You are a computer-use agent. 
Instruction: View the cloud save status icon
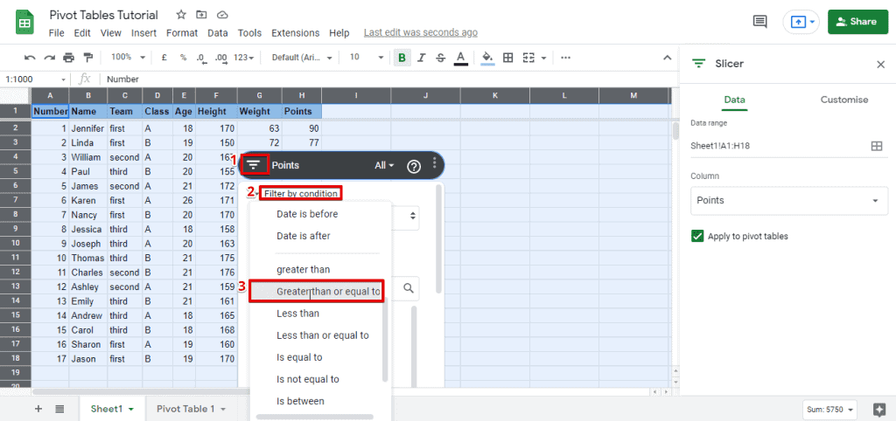click(x=223, y=15)
